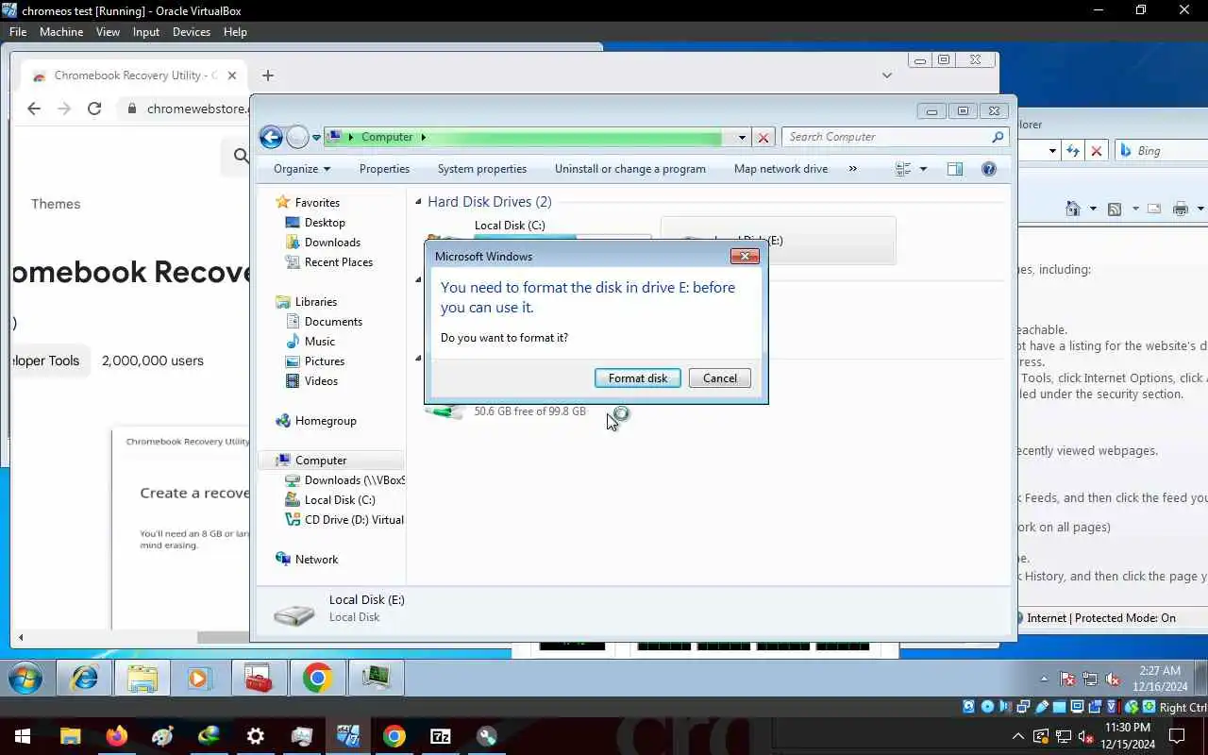Screen dimensions: 1208x755
Task: Cancel the format disk dialog
Action: pos(719,378)
